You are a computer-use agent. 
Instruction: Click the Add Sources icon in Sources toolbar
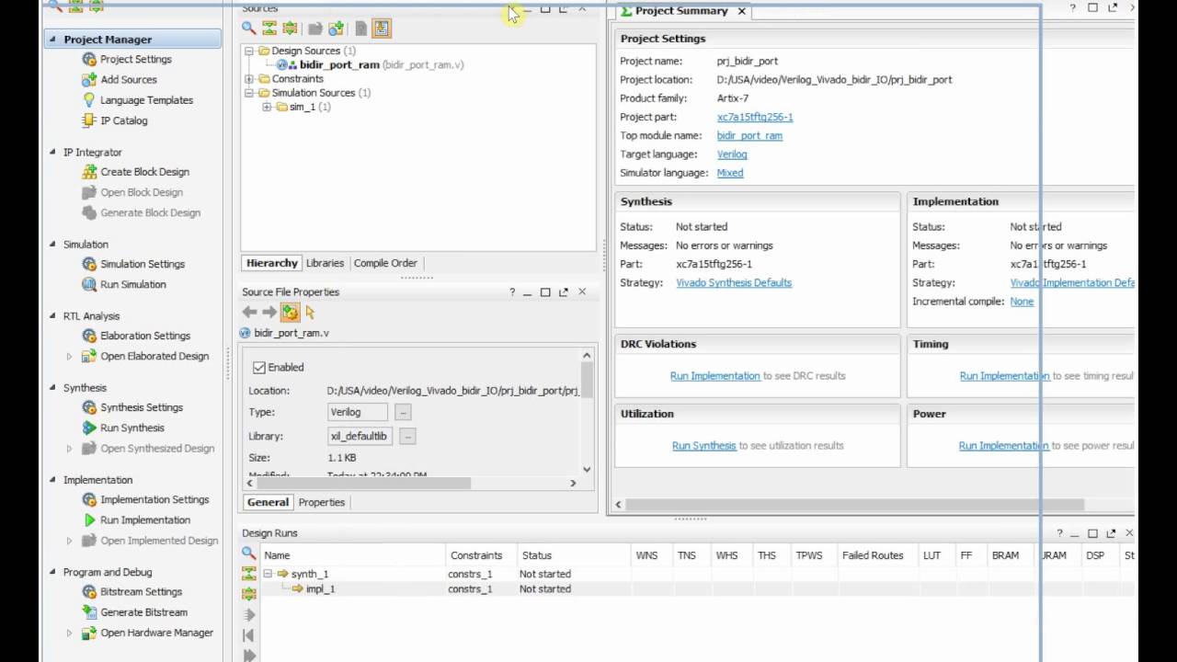pyautogui.click(x=336, y=29)
